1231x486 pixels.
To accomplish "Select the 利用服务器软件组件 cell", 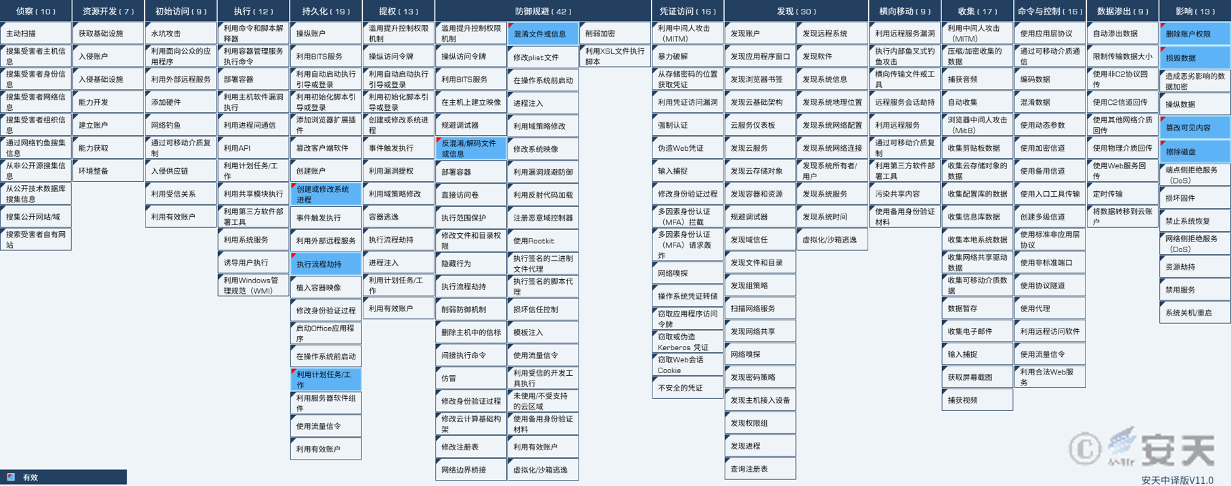I will click(x=326, y=403).
